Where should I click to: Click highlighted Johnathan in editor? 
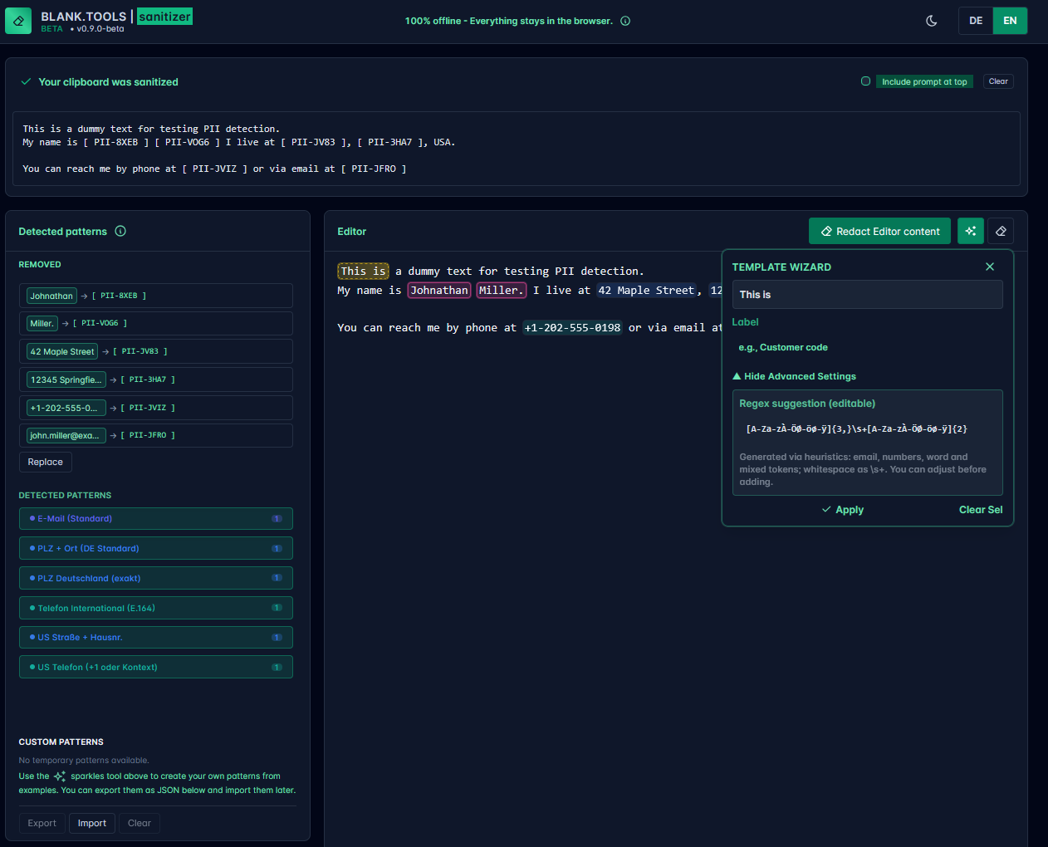pos(439,290)
